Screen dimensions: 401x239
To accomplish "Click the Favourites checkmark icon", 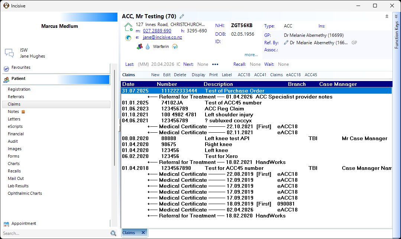I will (6, 69).
